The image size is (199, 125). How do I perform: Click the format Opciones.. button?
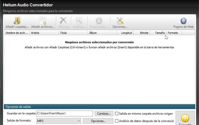click(x=98, y=121)
